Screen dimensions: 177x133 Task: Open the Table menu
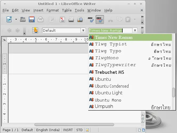tap(67, 10)
